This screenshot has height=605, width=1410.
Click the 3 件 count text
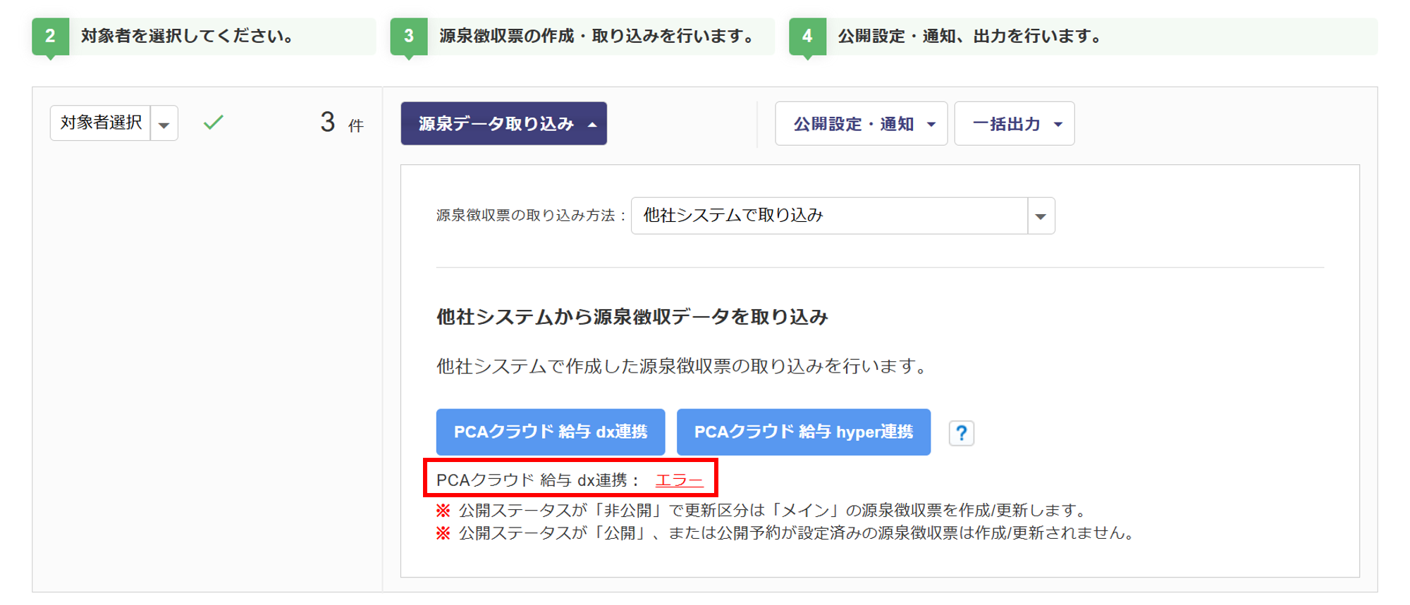click(342, 123)
